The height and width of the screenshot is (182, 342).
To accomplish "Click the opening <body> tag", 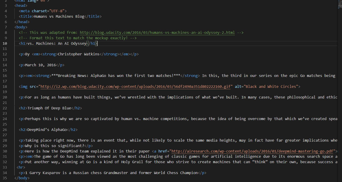I will (x=21, y=27).
